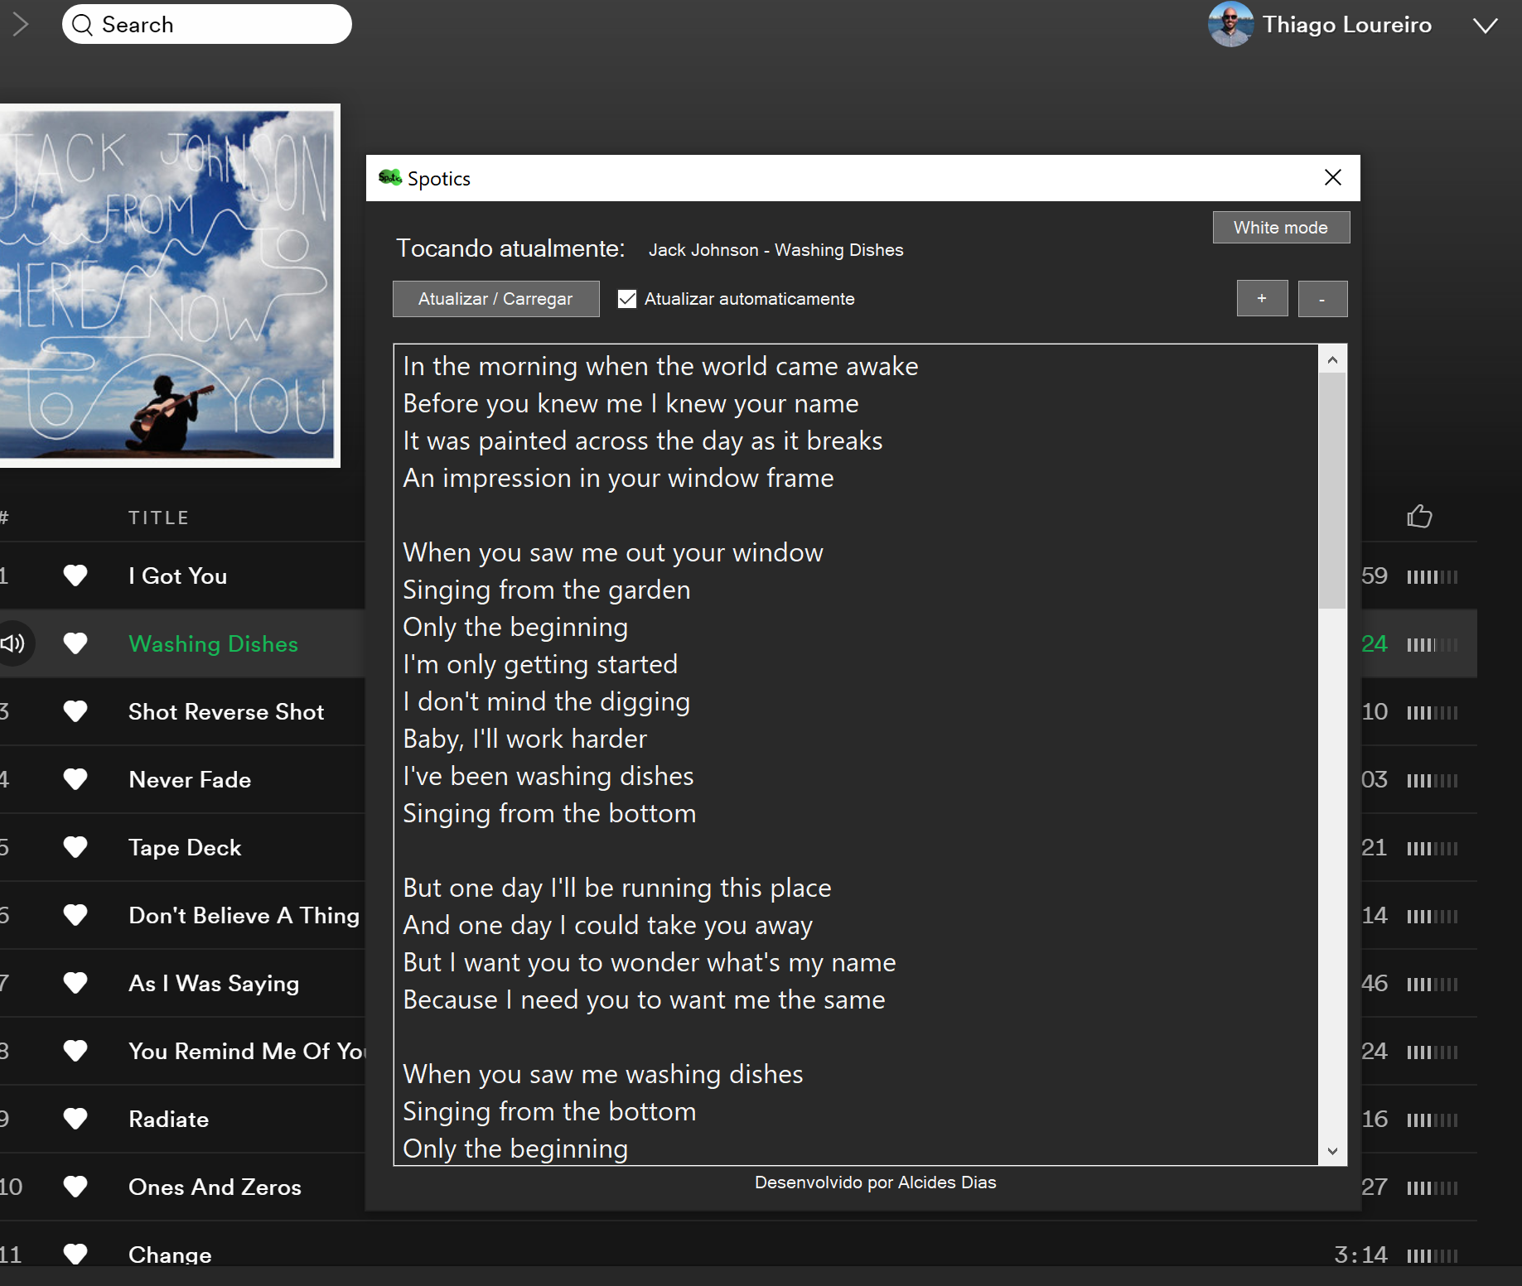Increase lyrics font size with the plus button
The width and height of the screenshot is (1522, 1286).
[x=1262, y=299]
